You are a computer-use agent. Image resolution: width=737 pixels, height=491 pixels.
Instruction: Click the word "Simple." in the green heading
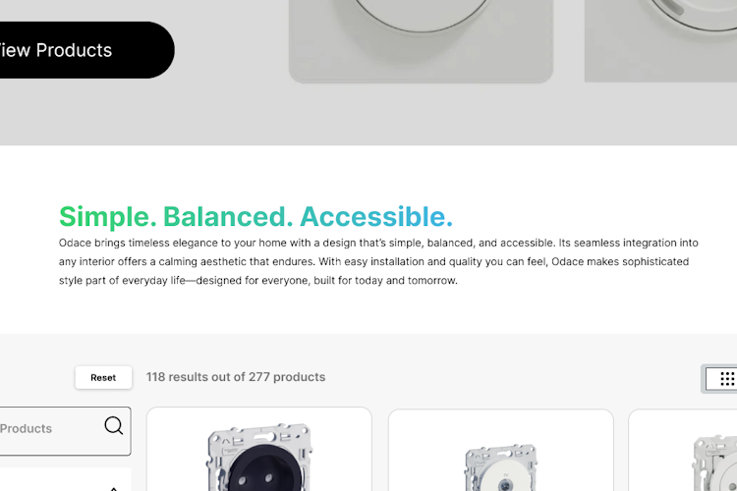[x=107, y=217]
